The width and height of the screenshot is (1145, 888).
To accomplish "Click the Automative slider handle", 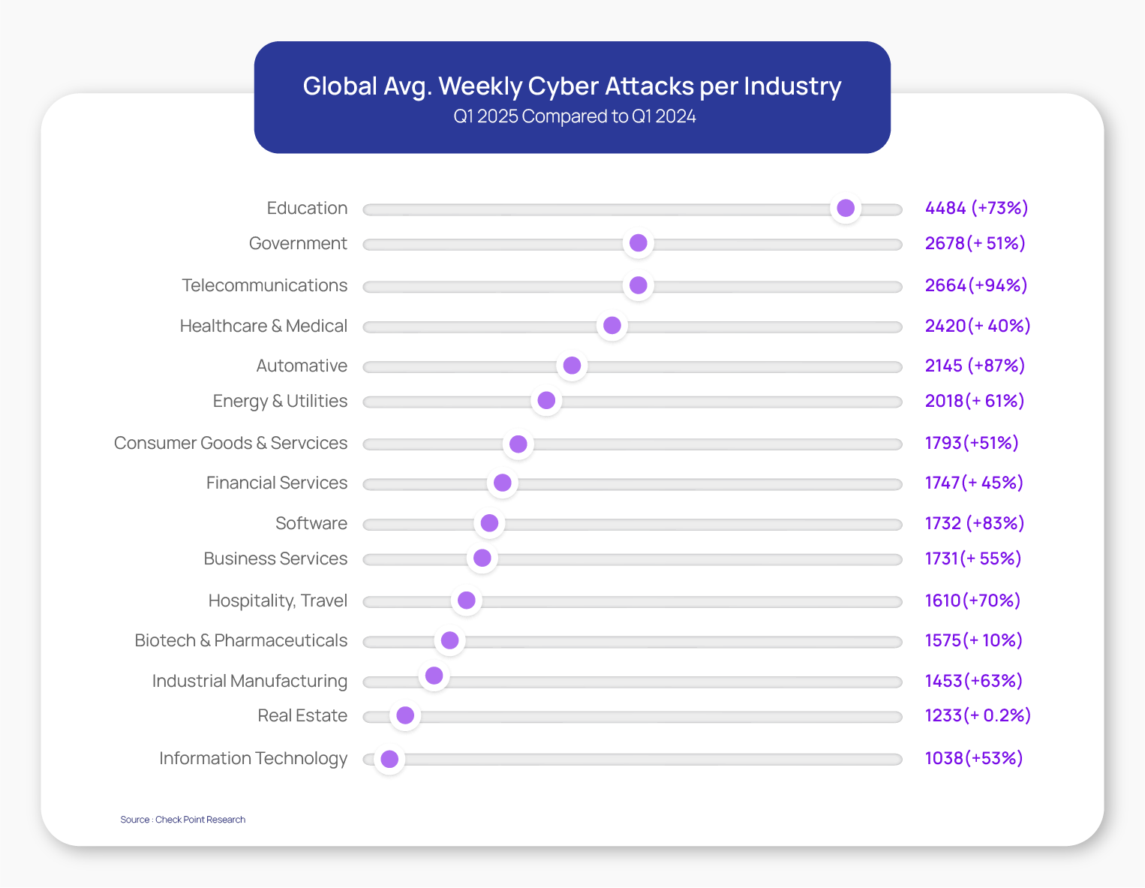I will click(x=572, y=366).
